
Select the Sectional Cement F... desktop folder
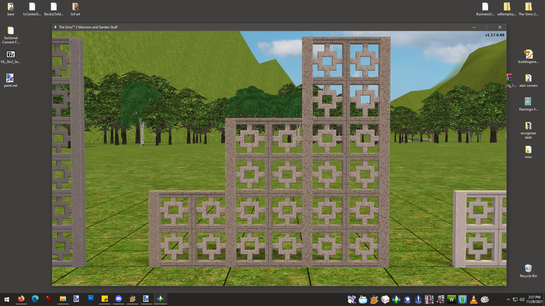(11, 35)
